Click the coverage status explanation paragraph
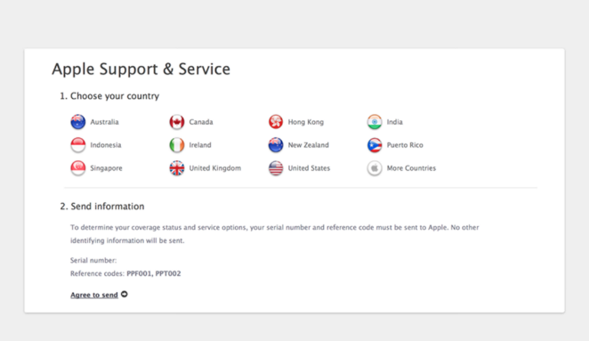The width and height of the screenshot is (589, 341). 275,234
